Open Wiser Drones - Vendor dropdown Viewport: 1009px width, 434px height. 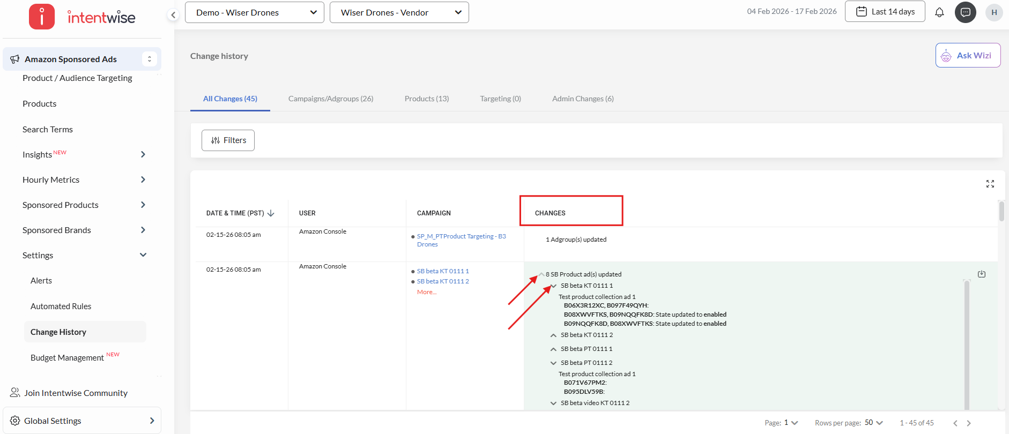coord(399,12)
